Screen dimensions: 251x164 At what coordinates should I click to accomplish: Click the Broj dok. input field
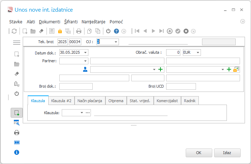point(76,86)
